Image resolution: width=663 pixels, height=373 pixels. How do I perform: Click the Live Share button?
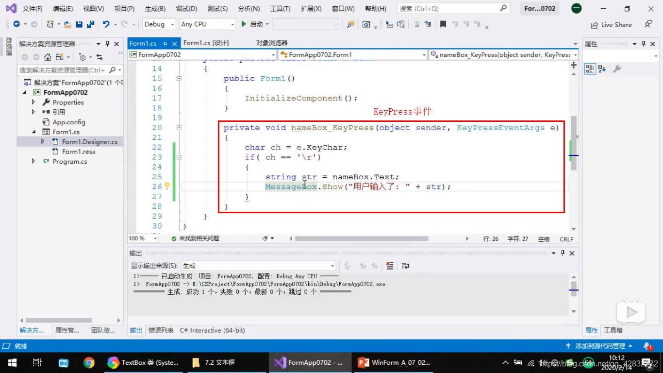[x=611, y=25]
